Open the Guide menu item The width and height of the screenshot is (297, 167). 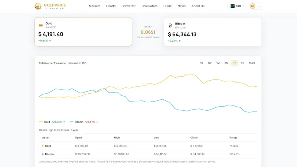coord(167,6)
